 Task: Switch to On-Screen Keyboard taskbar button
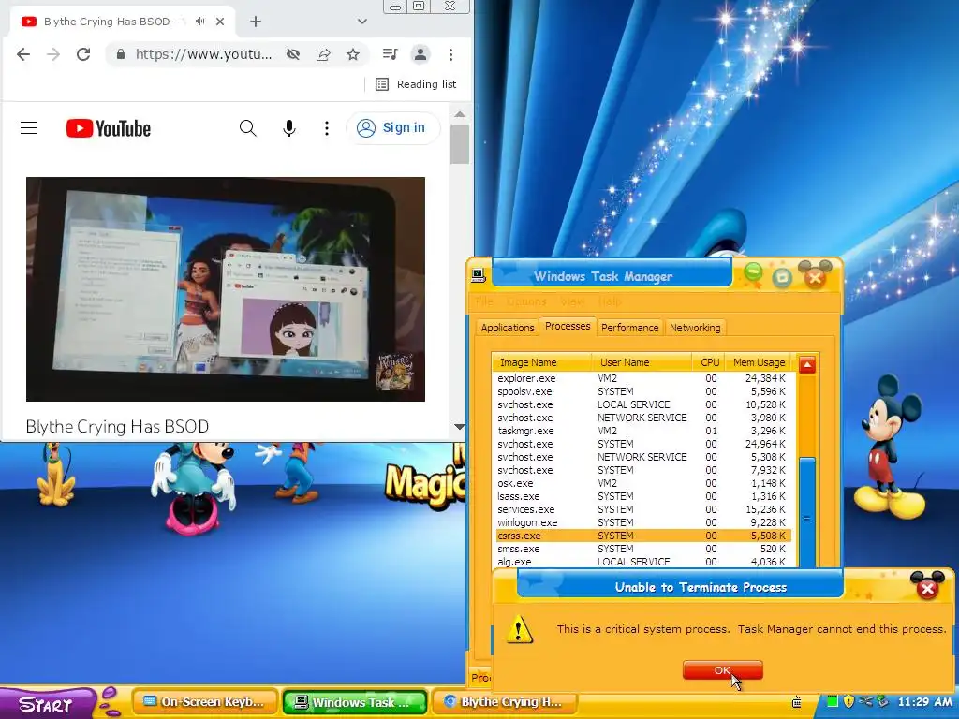pyautogui.click(x=205, y=702)
